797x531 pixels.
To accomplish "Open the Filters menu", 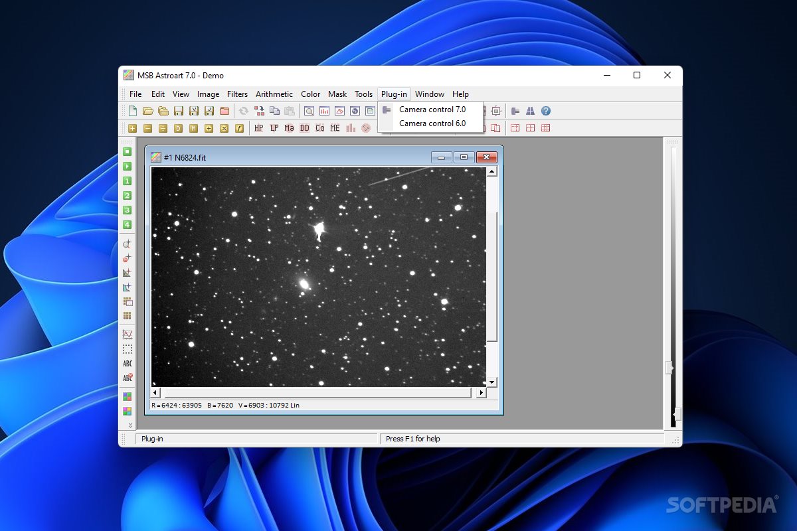I will pos(237,94).
